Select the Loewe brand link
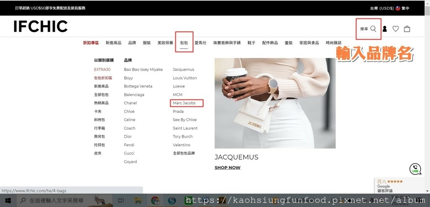The height and width of the screenshot is (207, 430). tap(179, 86)
